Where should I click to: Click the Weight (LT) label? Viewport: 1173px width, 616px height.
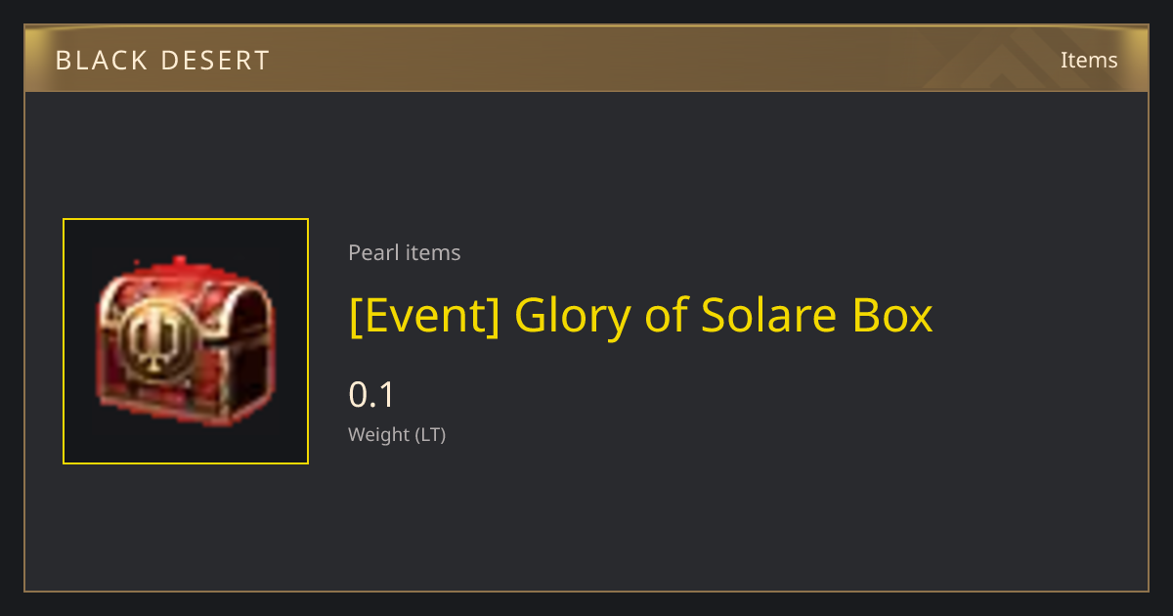click(x=397, y=434)
